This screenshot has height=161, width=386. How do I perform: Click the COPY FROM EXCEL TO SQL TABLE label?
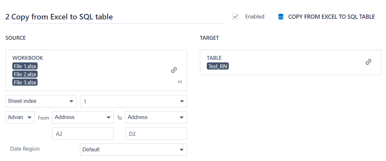coord(331,17)
